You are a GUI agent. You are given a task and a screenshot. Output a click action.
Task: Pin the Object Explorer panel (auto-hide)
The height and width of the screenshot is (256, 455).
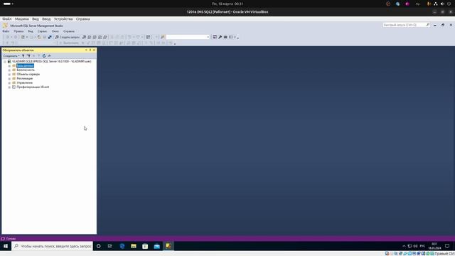click(x=90, y=50)
